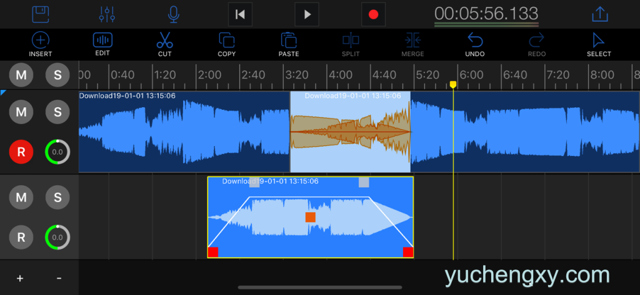Viewport: 640px width, 295px height.
Task: Tap the first track's volume knob
Action: [57, 152]
